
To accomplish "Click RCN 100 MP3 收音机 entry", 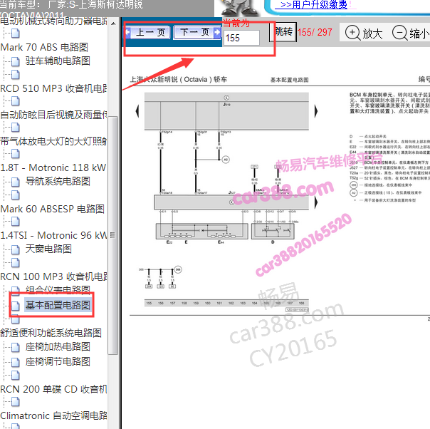I will pos(53,276).
